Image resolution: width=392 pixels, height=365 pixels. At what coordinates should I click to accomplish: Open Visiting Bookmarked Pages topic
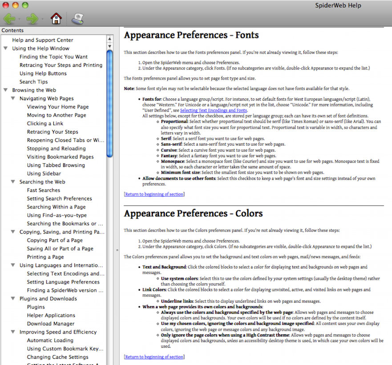(60, 157)
